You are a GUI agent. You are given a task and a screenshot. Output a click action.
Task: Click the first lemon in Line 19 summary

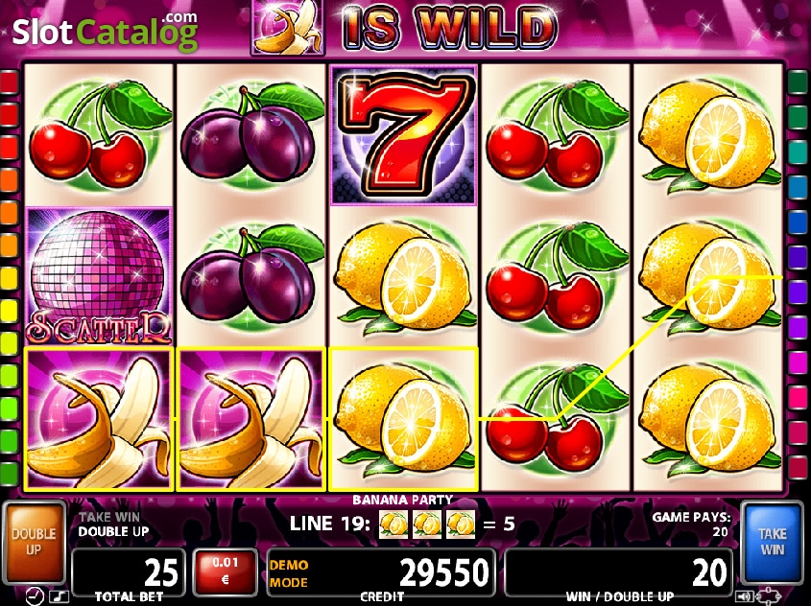pos(394,524)
